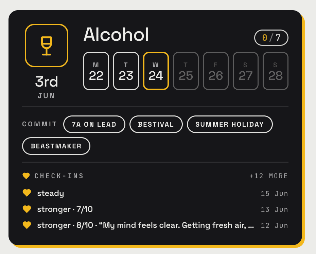Open the BESTIVAL commitment chip
This screenshot has width=316, height=254.
pyautogui.click(x=156, y=124)
